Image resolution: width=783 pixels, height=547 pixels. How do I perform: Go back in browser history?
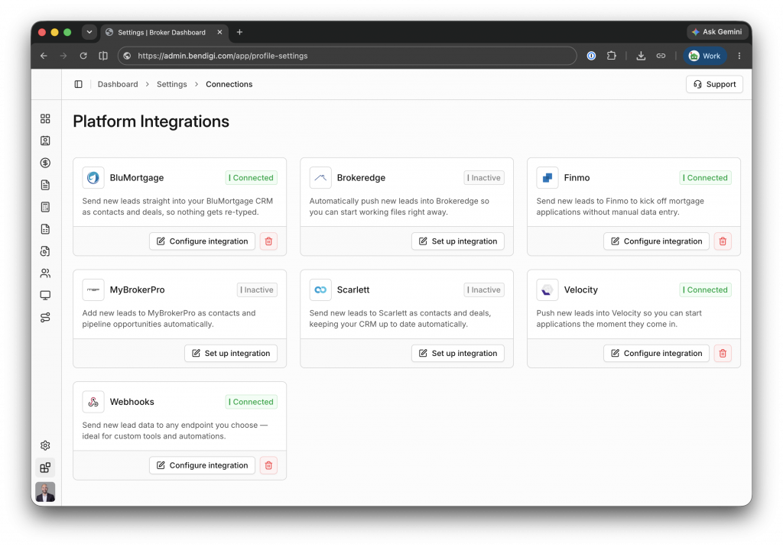pyautogui.click(x=44, y=56)
